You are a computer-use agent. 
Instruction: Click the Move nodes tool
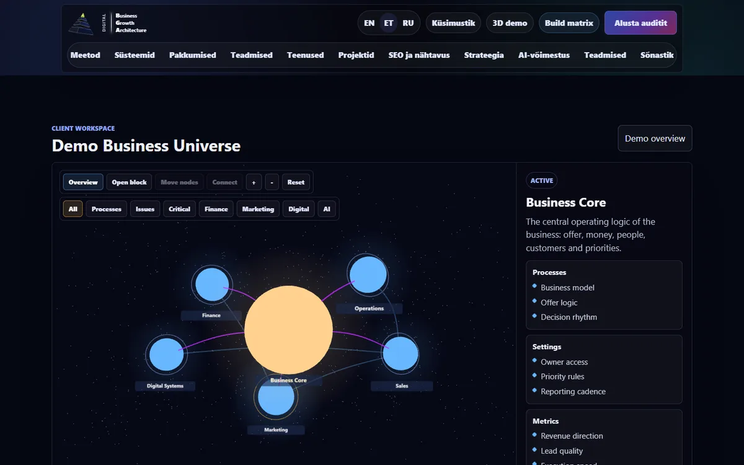tap(180, 182)
